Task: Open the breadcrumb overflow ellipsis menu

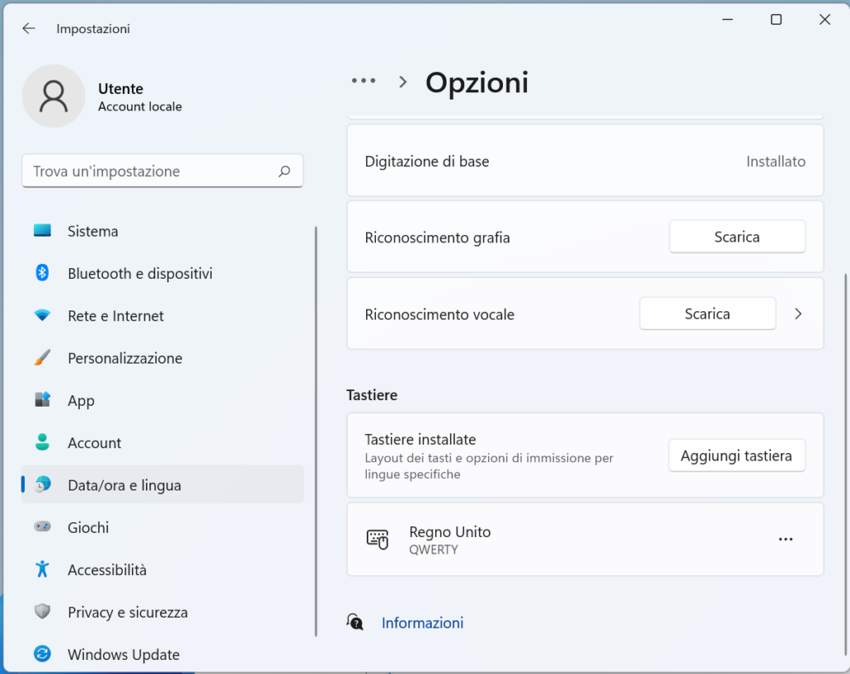Action: [x=364, y=80]
